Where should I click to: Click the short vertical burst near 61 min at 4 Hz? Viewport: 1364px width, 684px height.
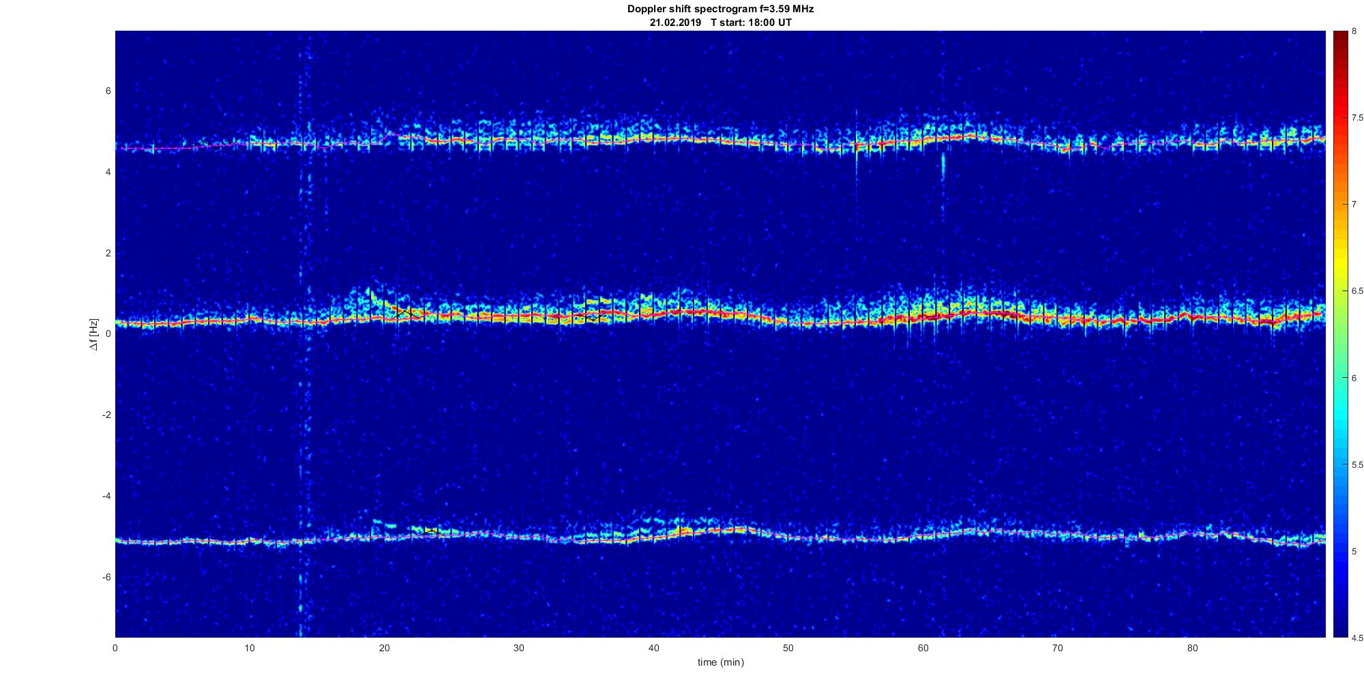coord(943,166)
